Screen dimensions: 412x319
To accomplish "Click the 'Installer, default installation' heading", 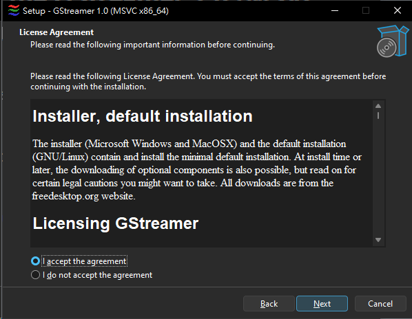I will point(143,116).
